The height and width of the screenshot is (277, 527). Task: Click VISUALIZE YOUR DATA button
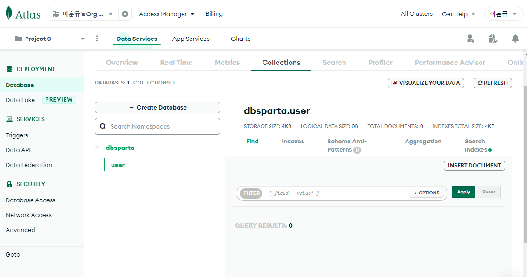click(x=426, y=83)
